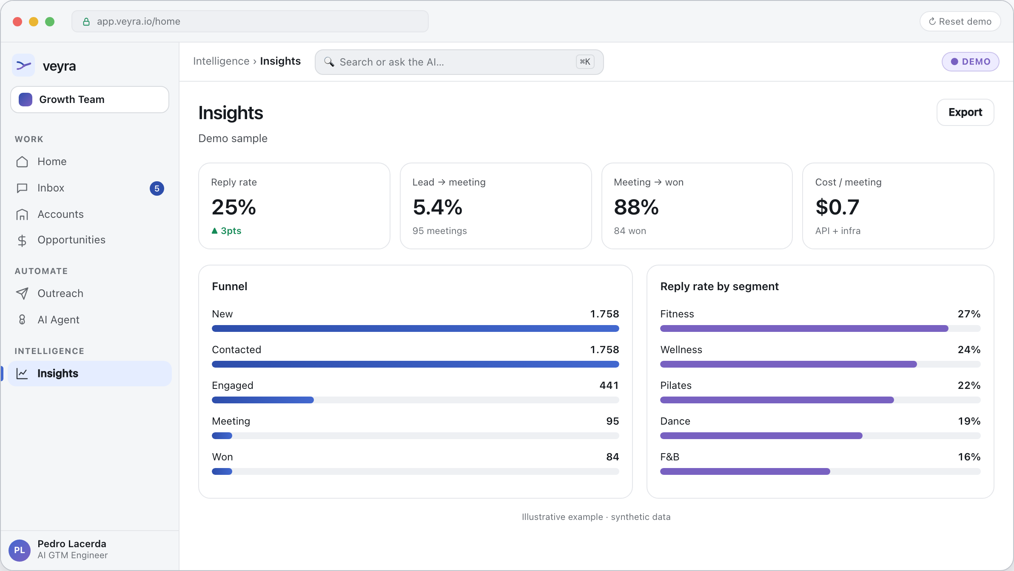Click the Meeting → won card
This screenshot has width=1014, height=571.
pos(697,206)
